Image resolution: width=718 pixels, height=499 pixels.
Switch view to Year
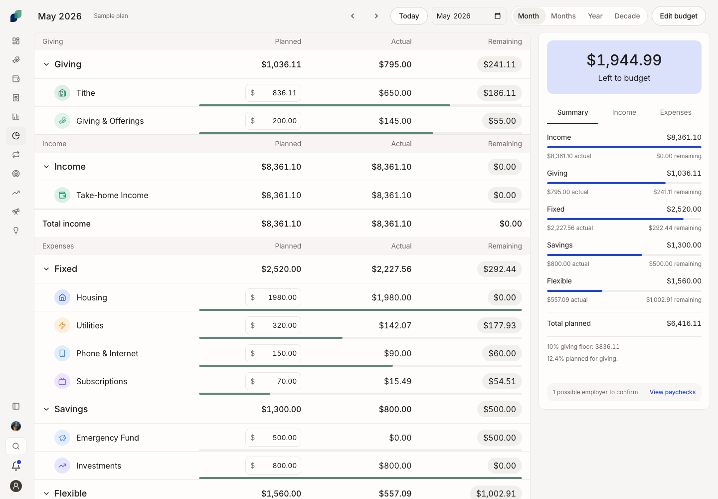[595, 16]
